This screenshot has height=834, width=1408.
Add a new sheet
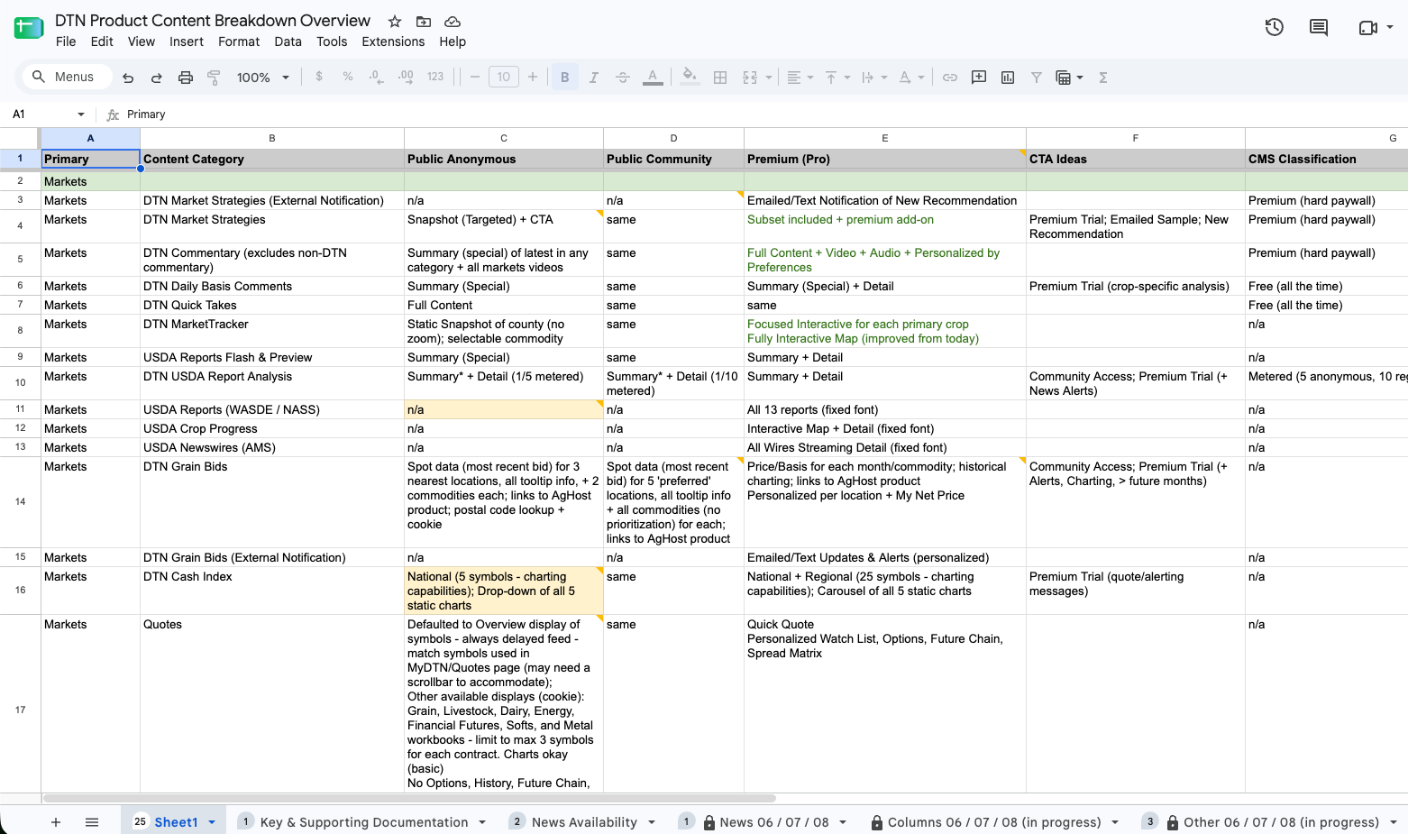[x=56, y=822]
